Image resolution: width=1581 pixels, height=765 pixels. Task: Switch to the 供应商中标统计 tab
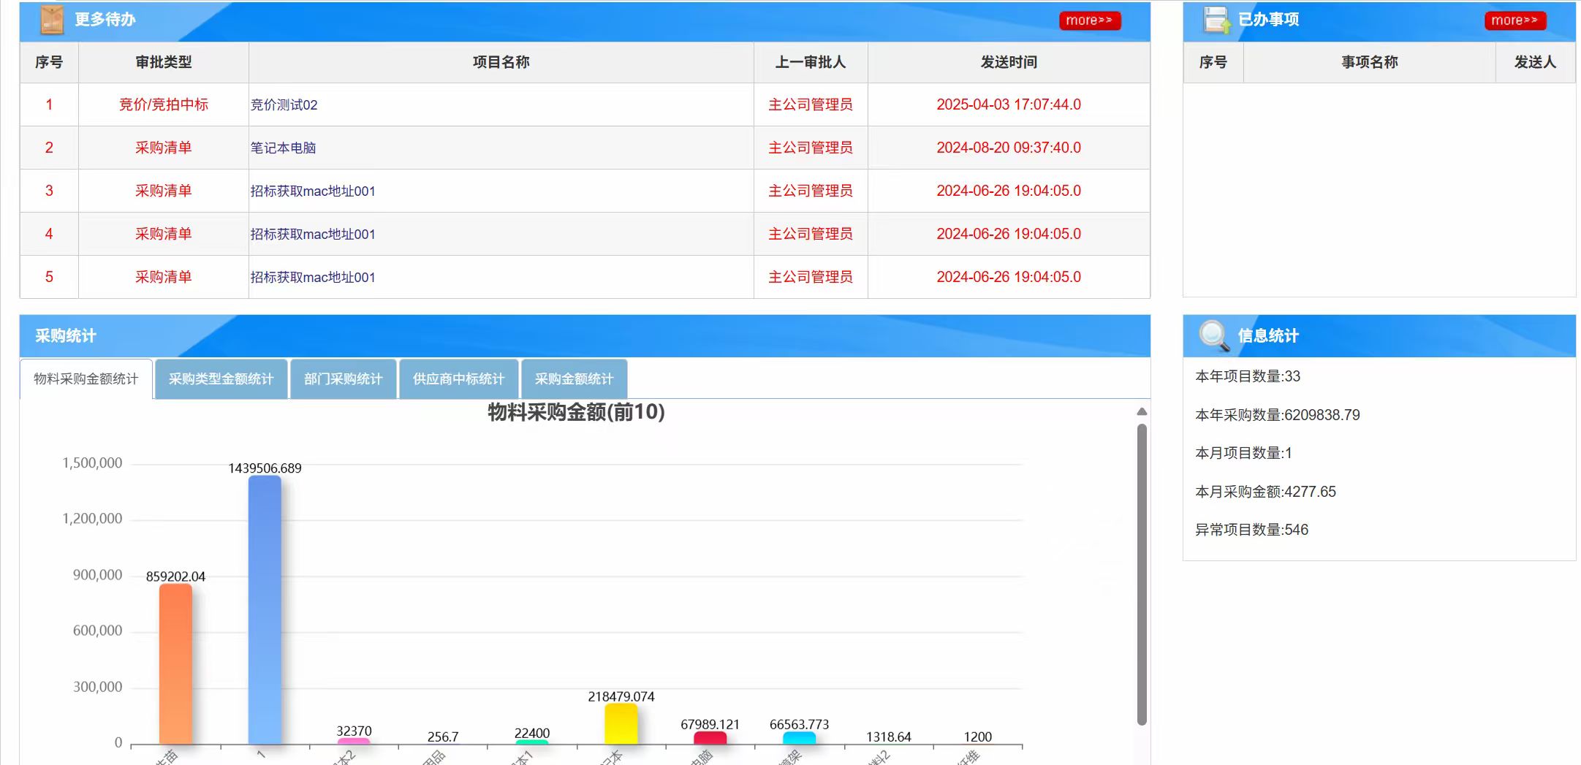tap(457, 378)
